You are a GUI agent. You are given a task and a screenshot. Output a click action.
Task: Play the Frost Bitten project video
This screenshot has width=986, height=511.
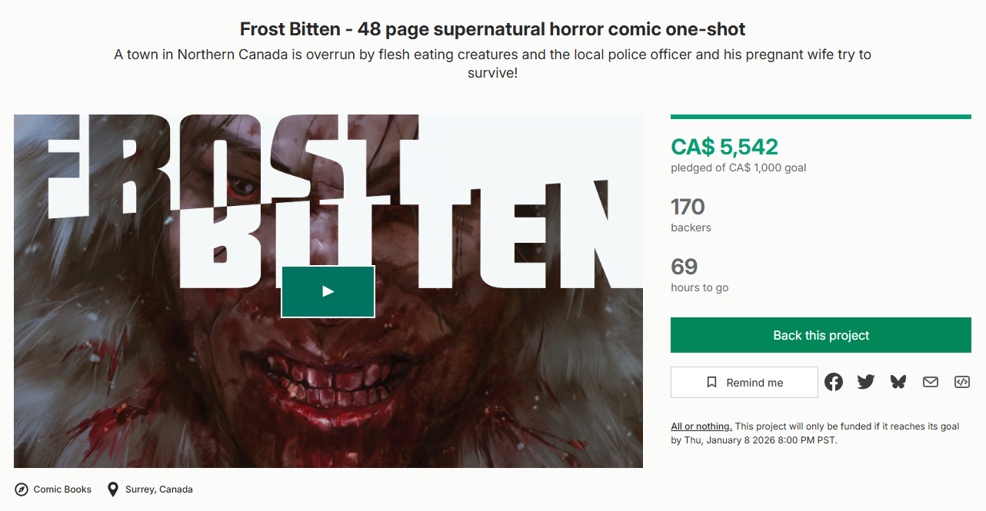328,291
